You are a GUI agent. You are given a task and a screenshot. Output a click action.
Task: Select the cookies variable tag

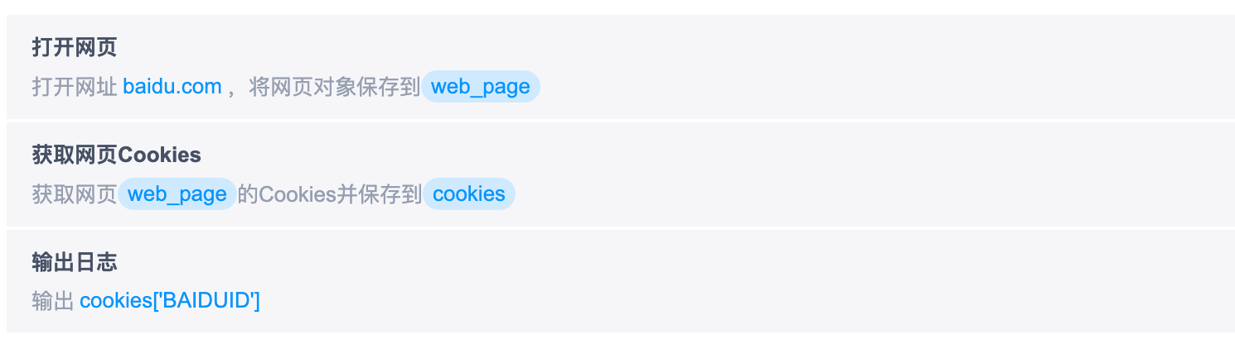pyautogui.click(x=469, y=194)
